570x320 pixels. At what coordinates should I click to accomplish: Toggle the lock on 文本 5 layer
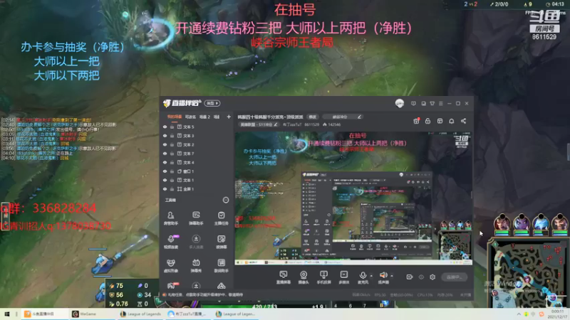coord(172,127)
